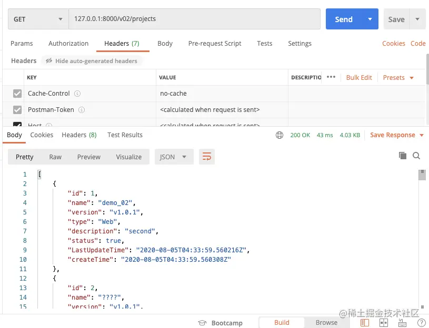Open the Save Response dropdown
429x328 pixels.
397,135
